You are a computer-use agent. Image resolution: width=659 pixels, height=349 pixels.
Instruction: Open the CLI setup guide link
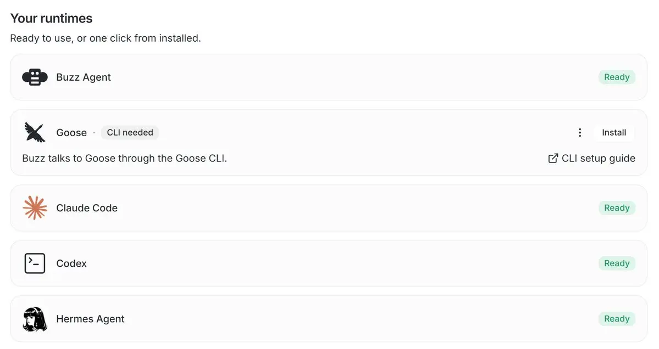coord(592,158)
